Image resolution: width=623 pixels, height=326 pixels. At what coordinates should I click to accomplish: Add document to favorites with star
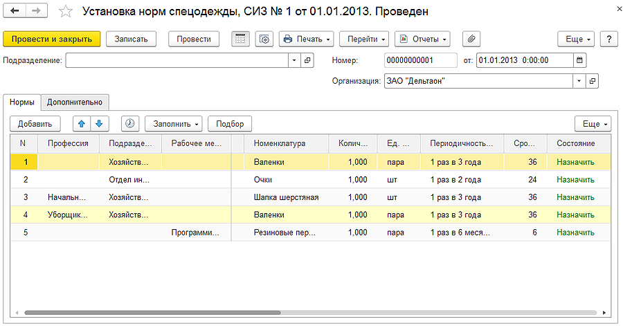click(x=65, y=12)
